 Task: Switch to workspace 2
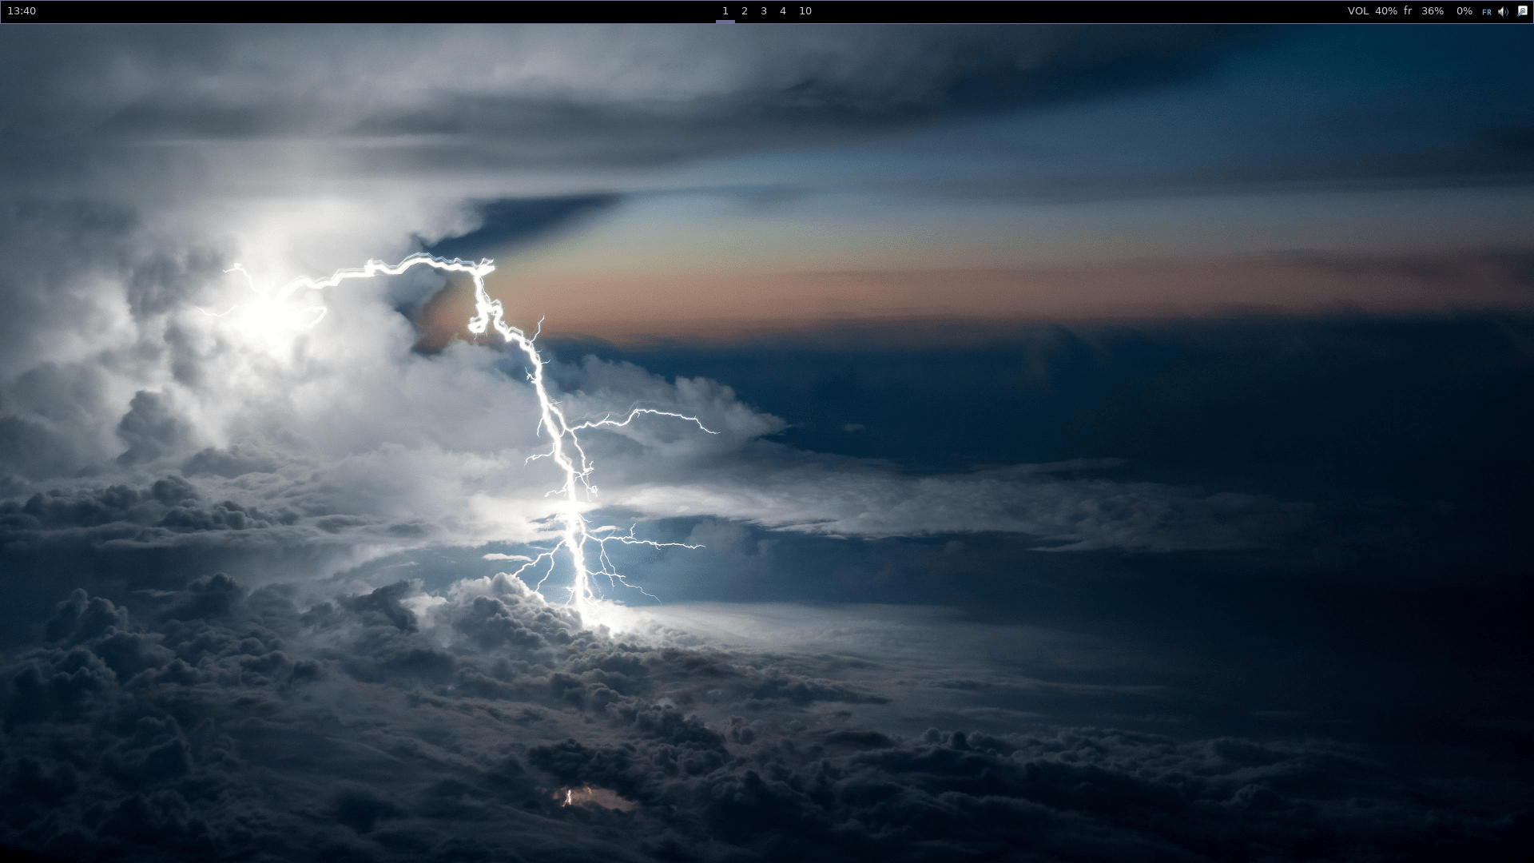click(744, 11)
